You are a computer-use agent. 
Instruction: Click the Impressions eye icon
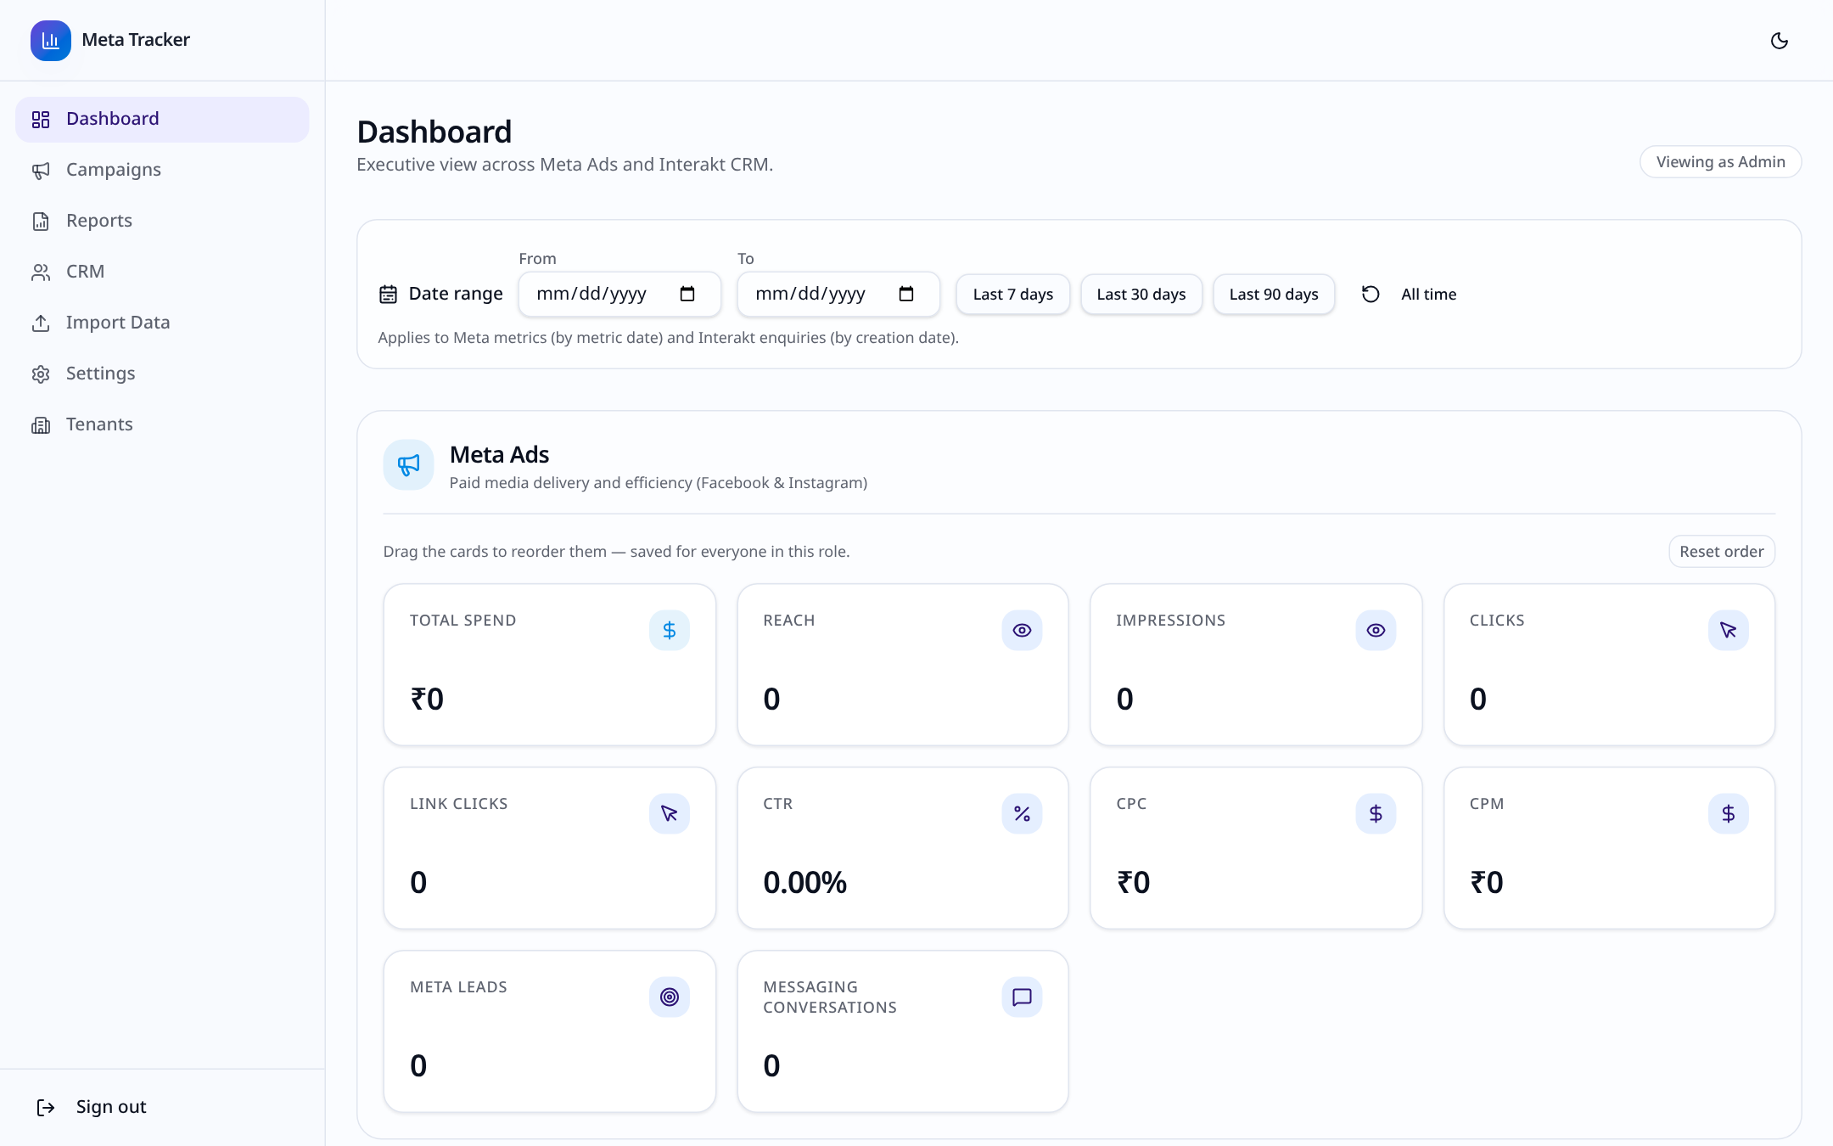[1376, 631]
